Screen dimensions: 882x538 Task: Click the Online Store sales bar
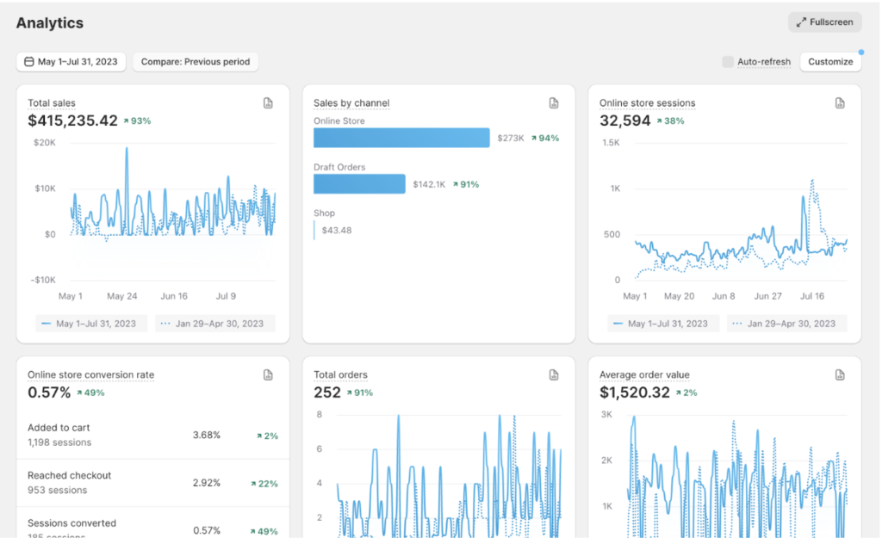click(401, 138)
